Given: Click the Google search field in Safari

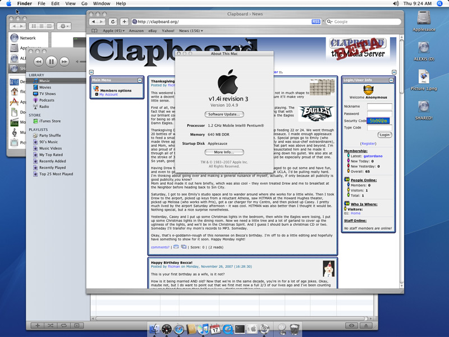Looking at the screenshot, I should pos(364,22).
